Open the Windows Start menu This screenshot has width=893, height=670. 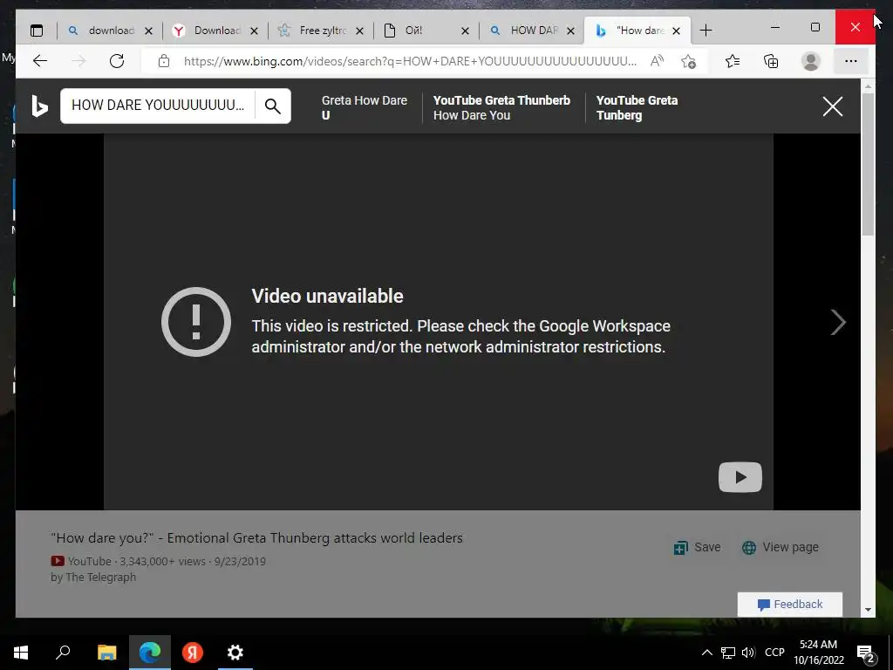(21, 653)
